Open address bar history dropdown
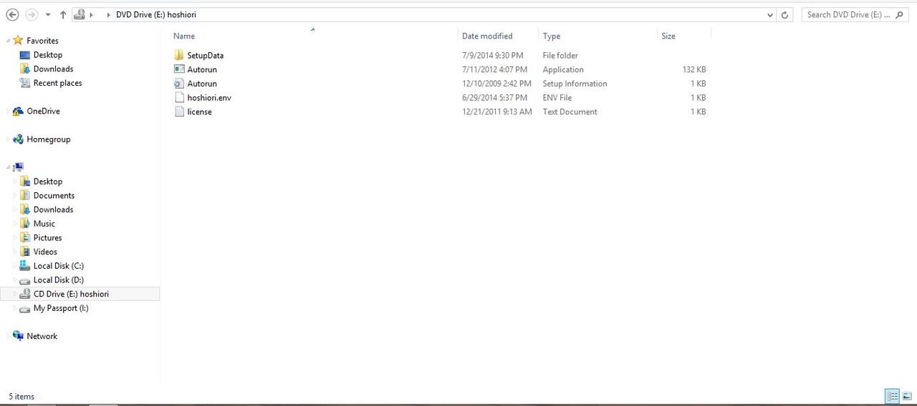917x406 pixels. (770, 14)
